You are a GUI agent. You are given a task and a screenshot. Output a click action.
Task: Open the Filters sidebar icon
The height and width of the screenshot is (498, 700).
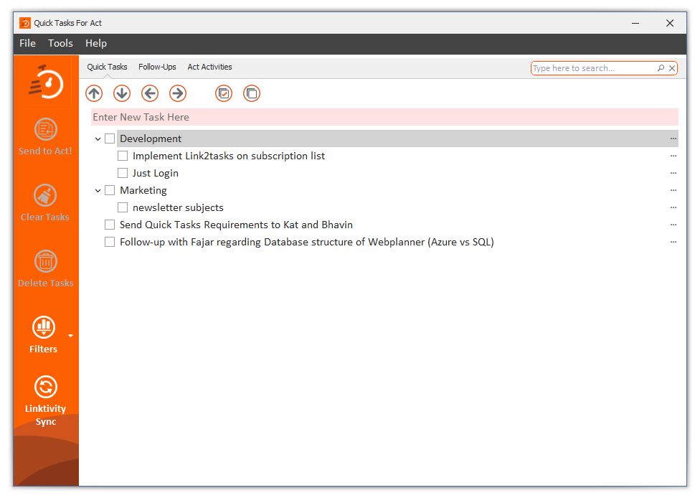[44, 327]
